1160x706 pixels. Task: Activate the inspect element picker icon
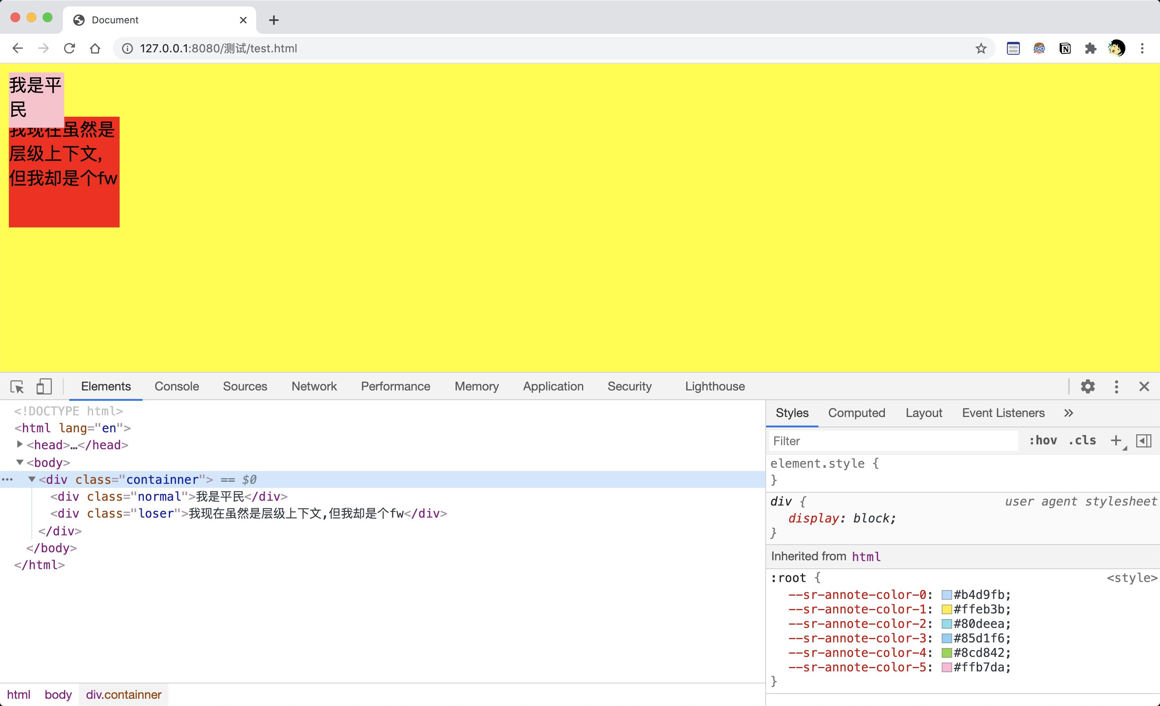(x=17, y=387)
